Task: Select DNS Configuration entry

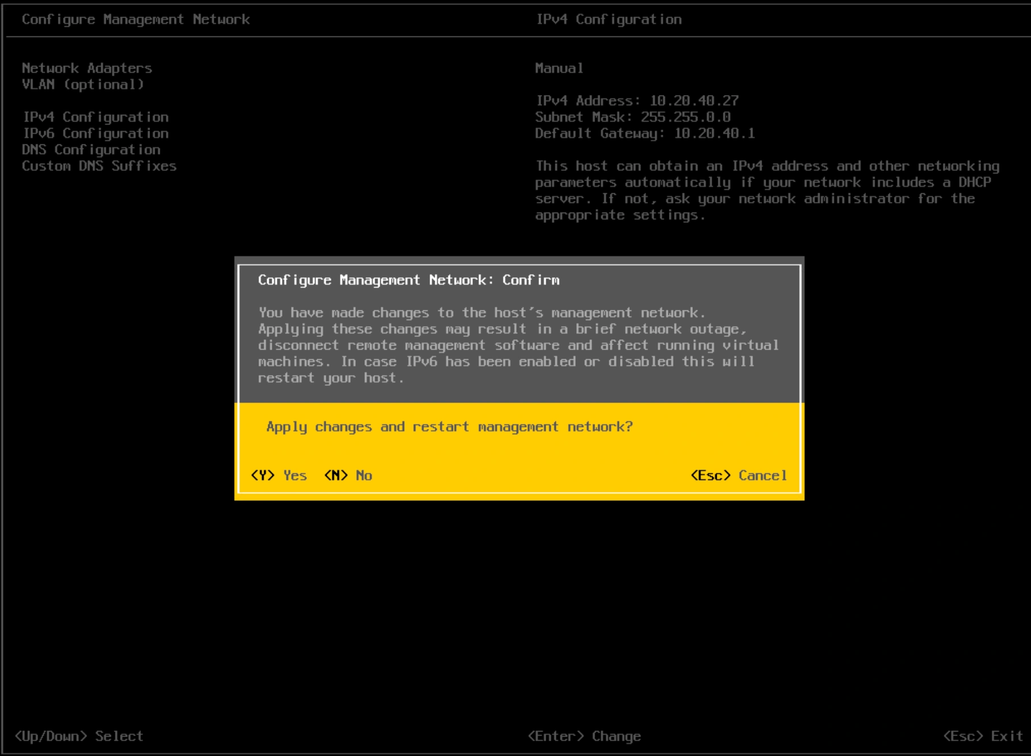Action: pos(90,150)
